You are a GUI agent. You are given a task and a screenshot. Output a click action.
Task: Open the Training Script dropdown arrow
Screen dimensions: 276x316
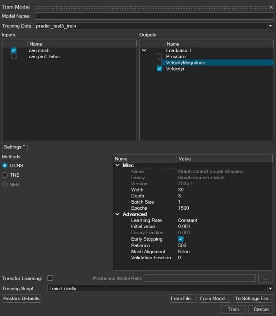pos(270,288)
